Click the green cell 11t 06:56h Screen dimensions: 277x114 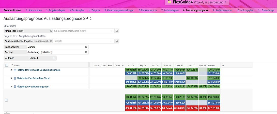(x=131, y=70)
